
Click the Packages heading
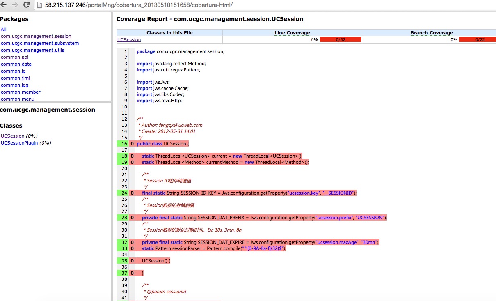(14, 19)
